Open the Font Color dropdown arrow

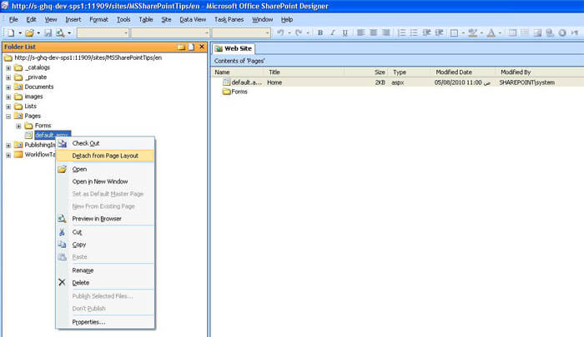pos(500,32)
